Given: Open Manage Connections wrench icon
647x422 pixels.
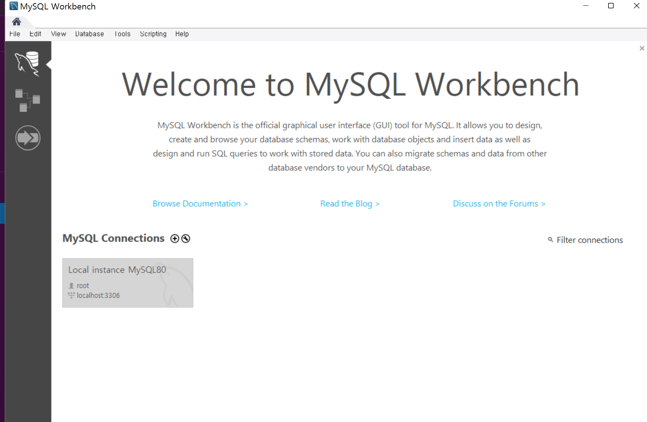Looking at the screenshot, I should tap(186, 238).
